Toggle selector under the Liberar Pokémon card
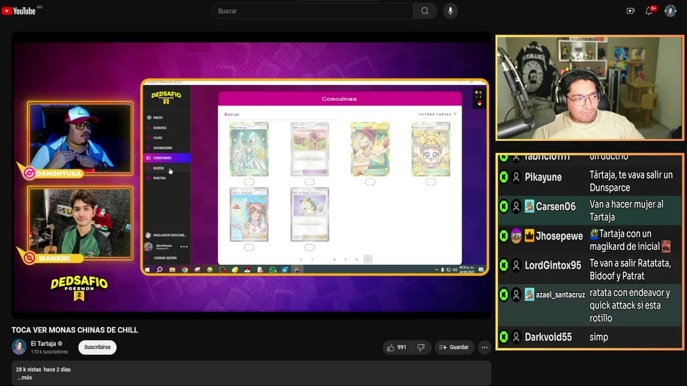The width and height of the screenshot is (687, 386). 249,248
